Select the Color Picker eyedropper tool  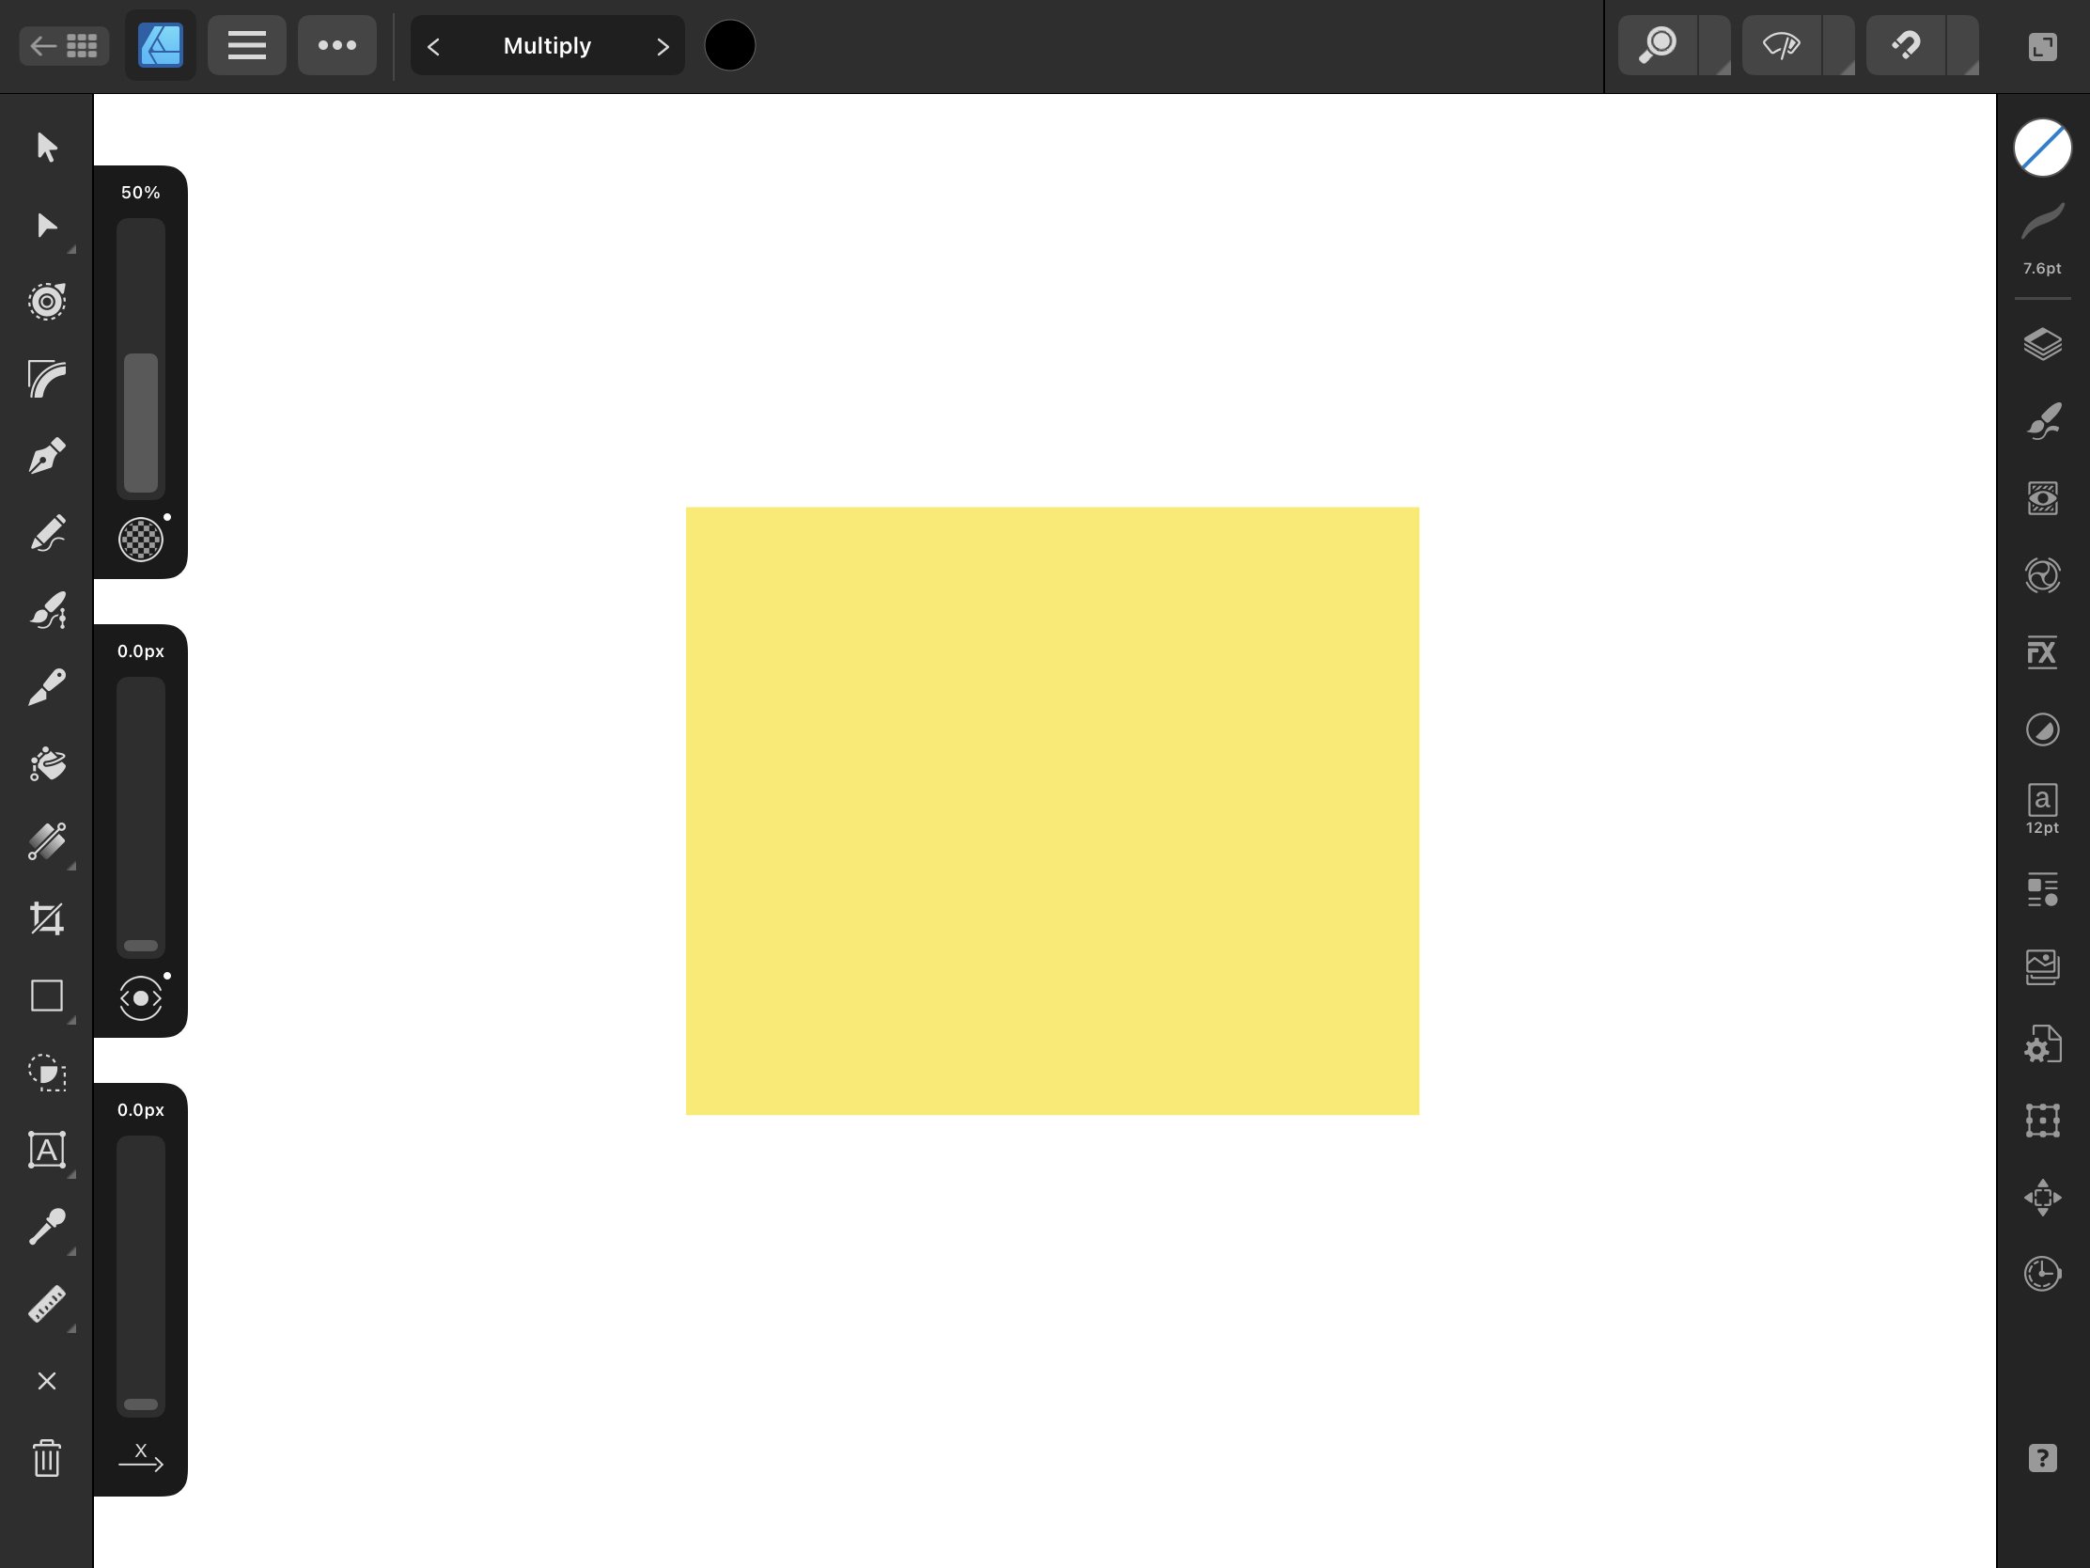(46, 1227)
